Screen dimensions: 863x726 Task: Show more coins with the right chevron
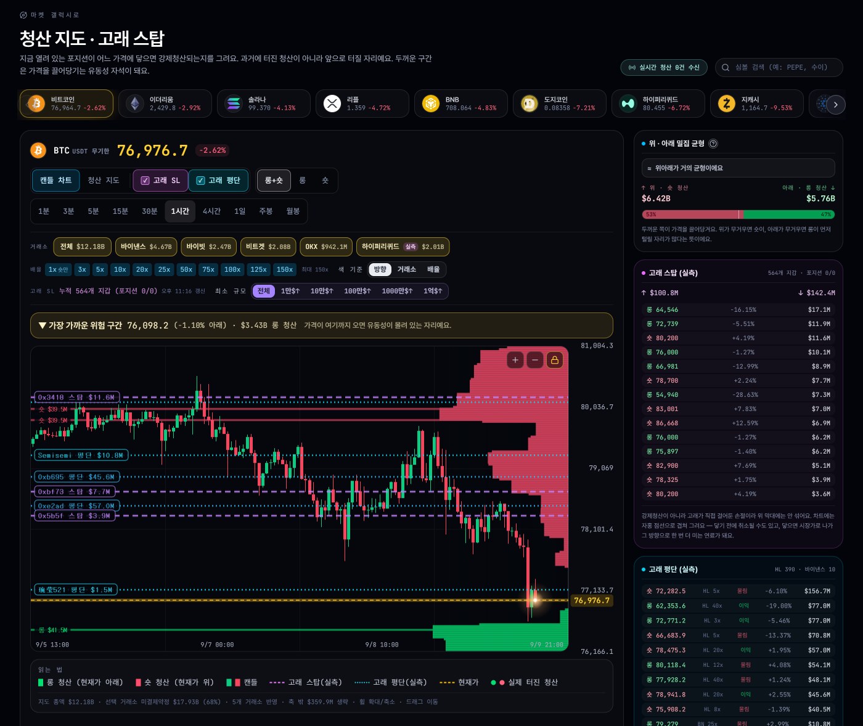[x=835, y=104]
